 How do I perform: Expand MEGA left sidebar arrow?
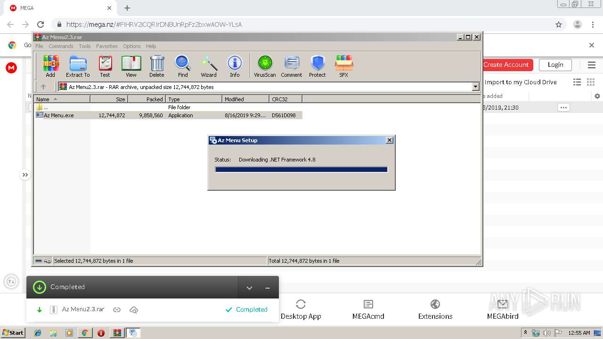coord(25,175)
